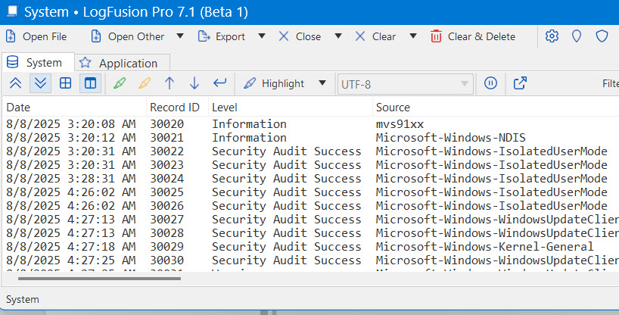This screenshot has width=619, height=315.
Task: Click the orange highlighter pen icon
Action: click(145, 83)
